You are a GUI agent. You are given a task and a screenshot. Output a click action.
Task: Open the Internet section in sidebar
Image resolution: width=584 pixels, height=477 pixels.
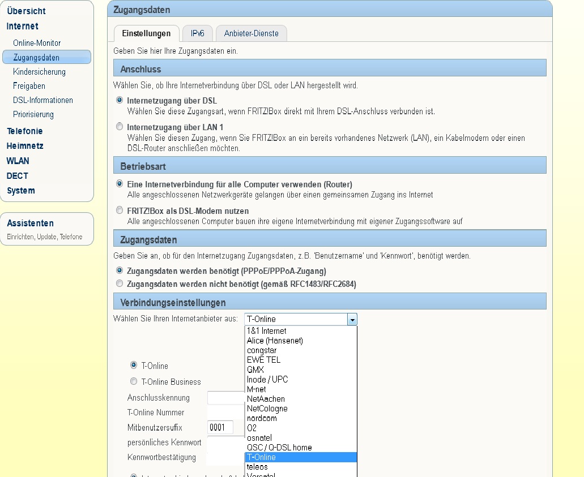pos(22,27)
